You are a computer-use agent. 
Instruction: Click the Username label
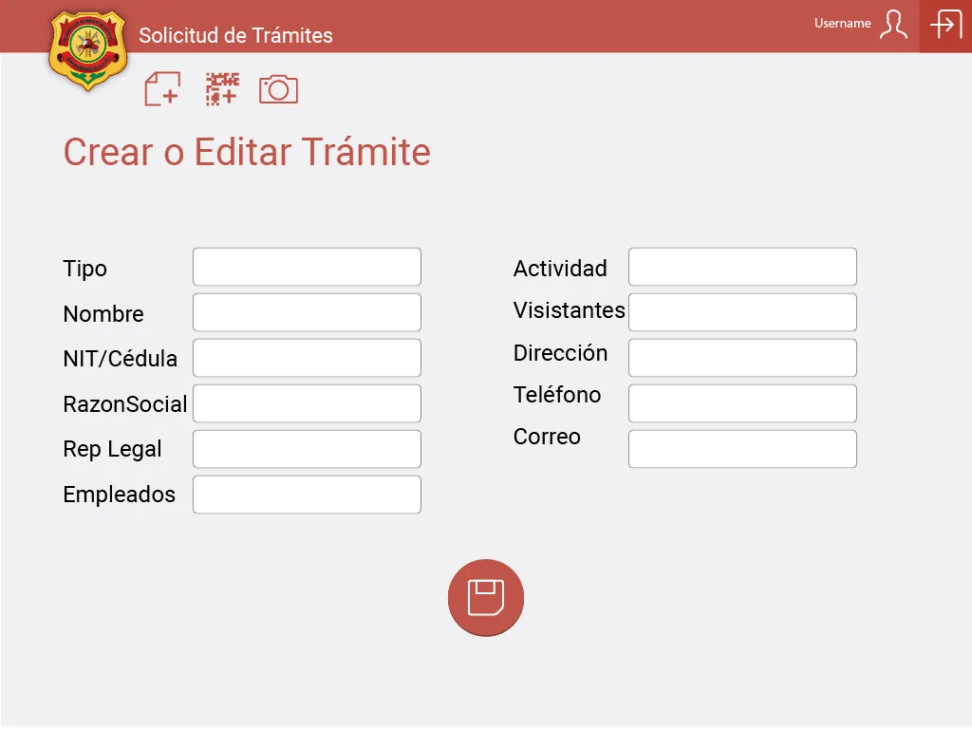click(x=843, y=24)
